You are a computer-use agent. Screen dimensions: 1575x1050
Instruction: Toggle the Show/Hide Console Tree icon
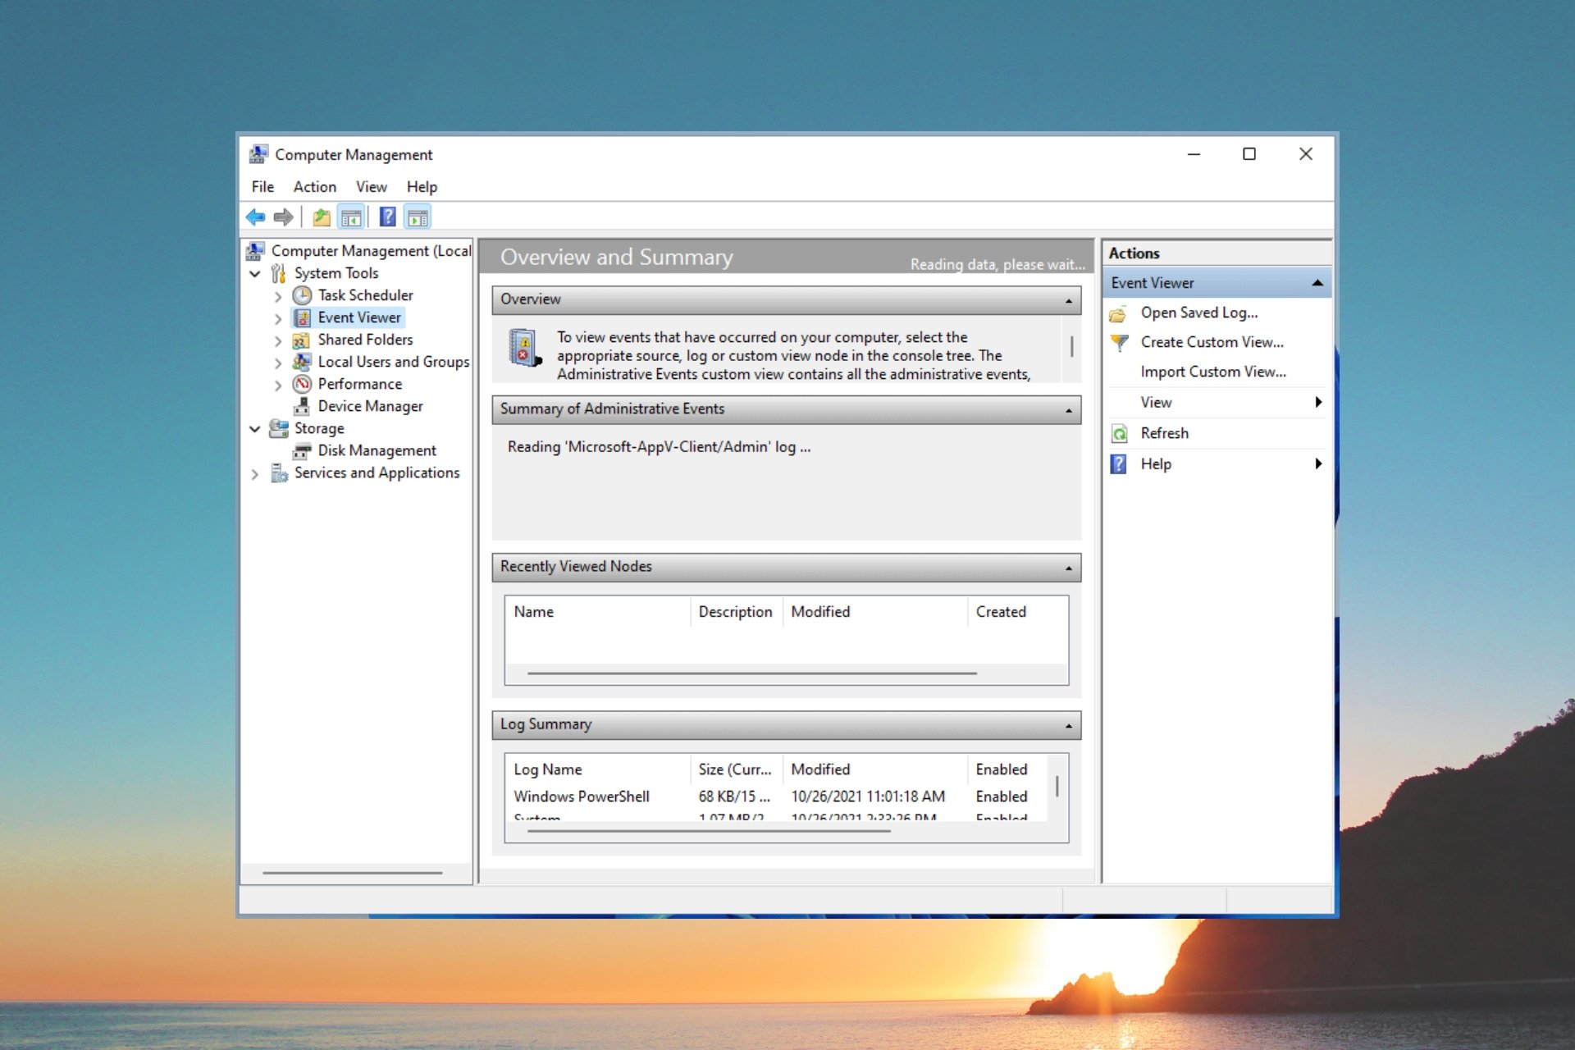[x=351, y=217]
